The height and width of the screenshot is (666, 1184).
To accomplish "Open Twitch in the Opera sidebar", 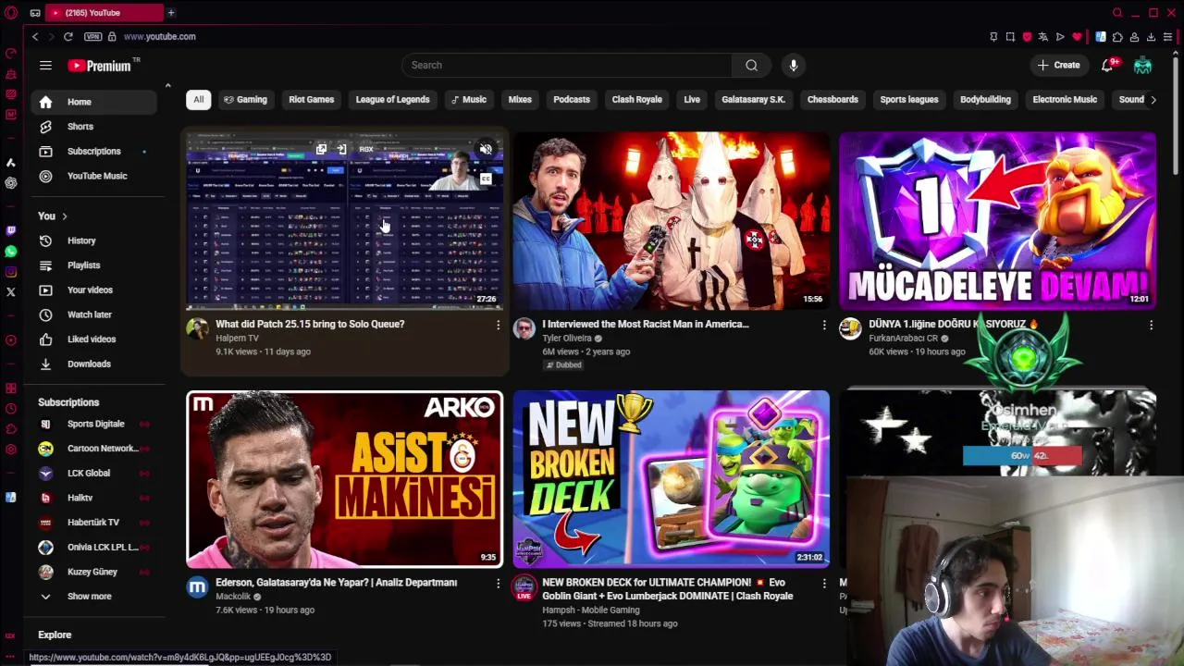I will tap(11, 230).
